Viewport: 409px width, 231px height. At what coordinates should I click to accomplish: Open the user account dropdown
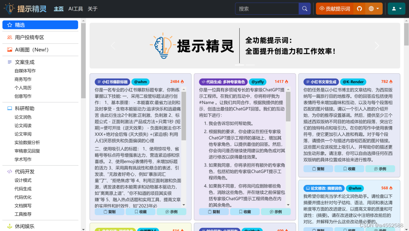coord(396,9)
